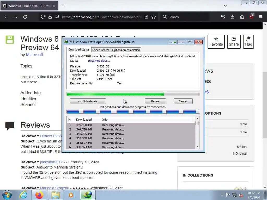Open tracking protection shield icon
The image size is (267, 200).
[43, 17]
